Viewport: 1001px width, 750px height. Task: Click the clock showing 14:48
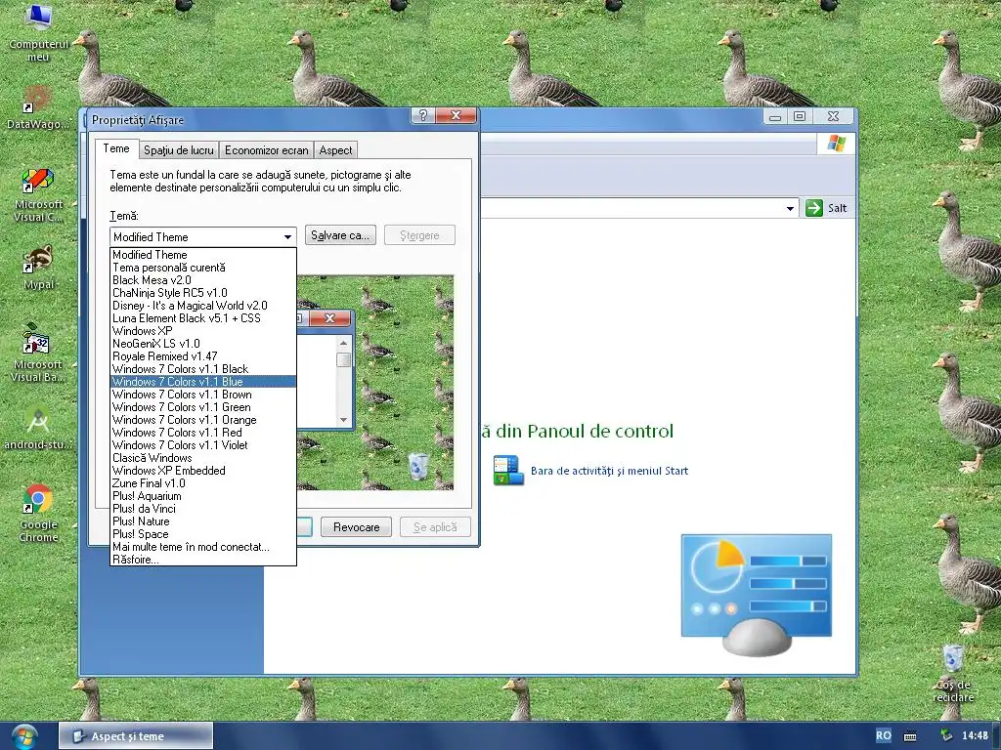[x=975, y=736]
